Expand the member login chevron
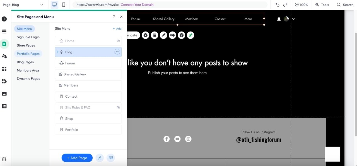The width and height of the screenshot is (357, 166). coord(294,19)
